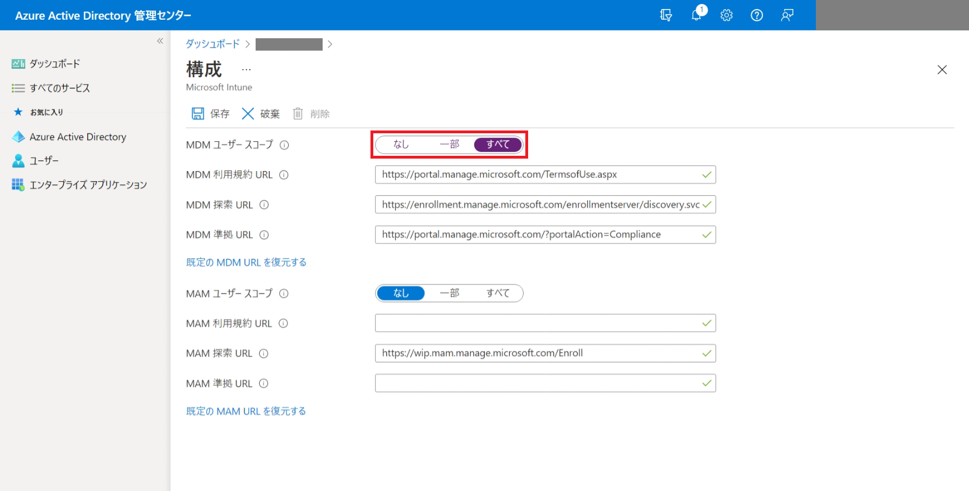Click the info icon beside MAM 利用規約 URL

283,323
